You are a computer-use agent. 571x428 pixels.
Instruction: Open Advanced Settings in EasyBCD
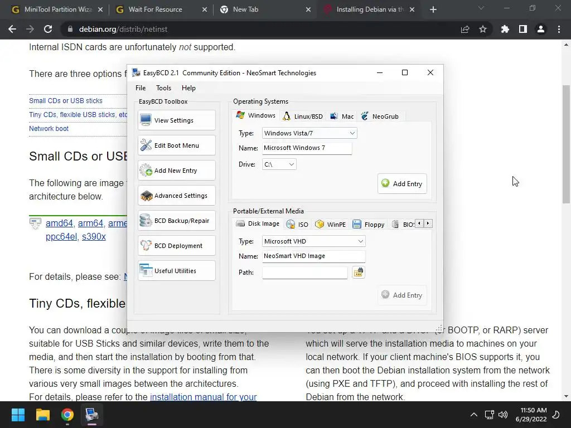(177, 196)
